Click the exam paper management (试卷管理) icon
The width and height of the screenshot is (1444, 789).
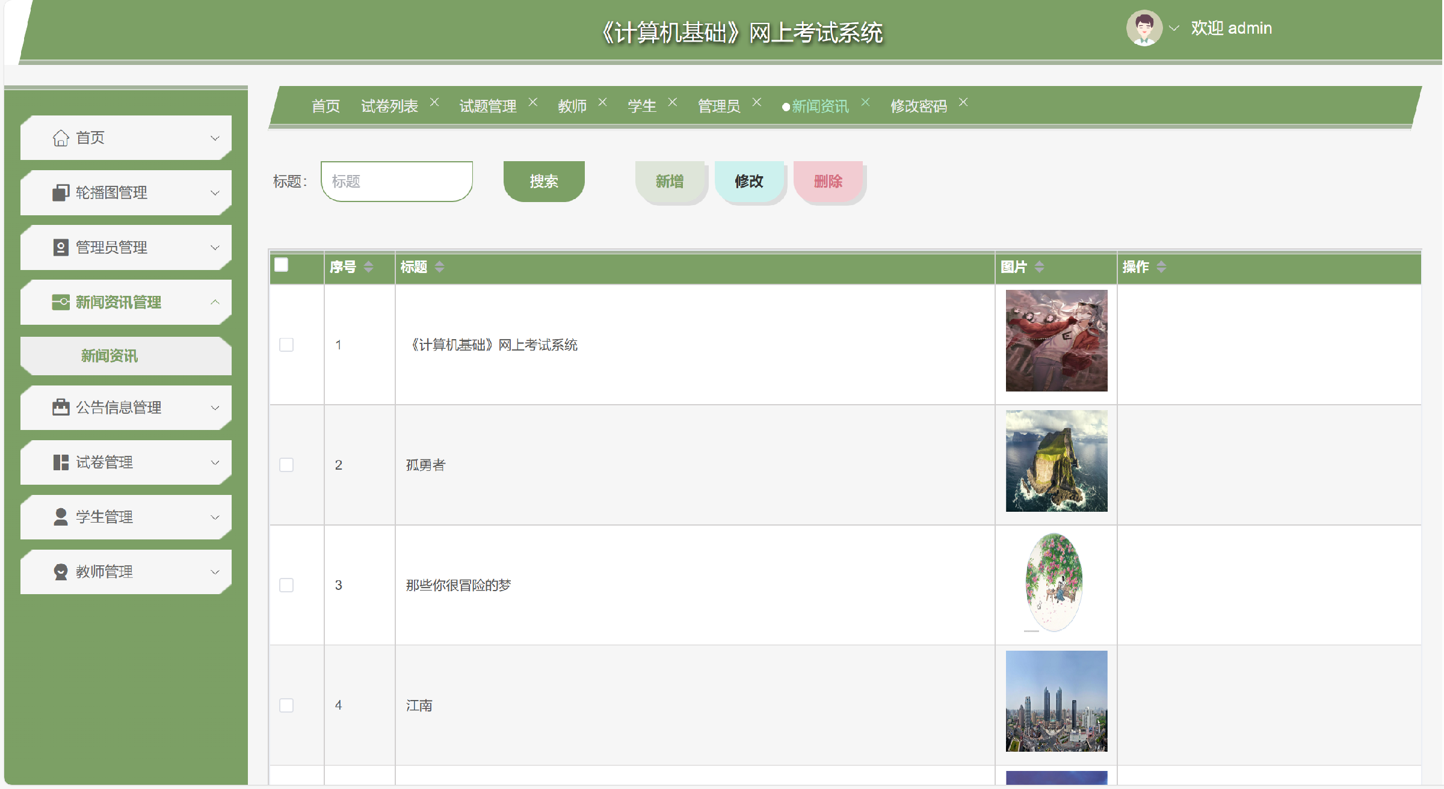coord(61,462)
